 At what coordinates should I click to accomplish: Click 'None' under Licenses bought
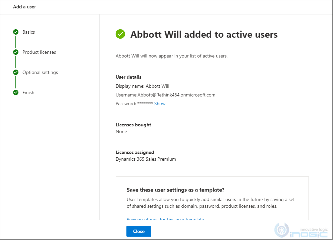coord(121,132)
